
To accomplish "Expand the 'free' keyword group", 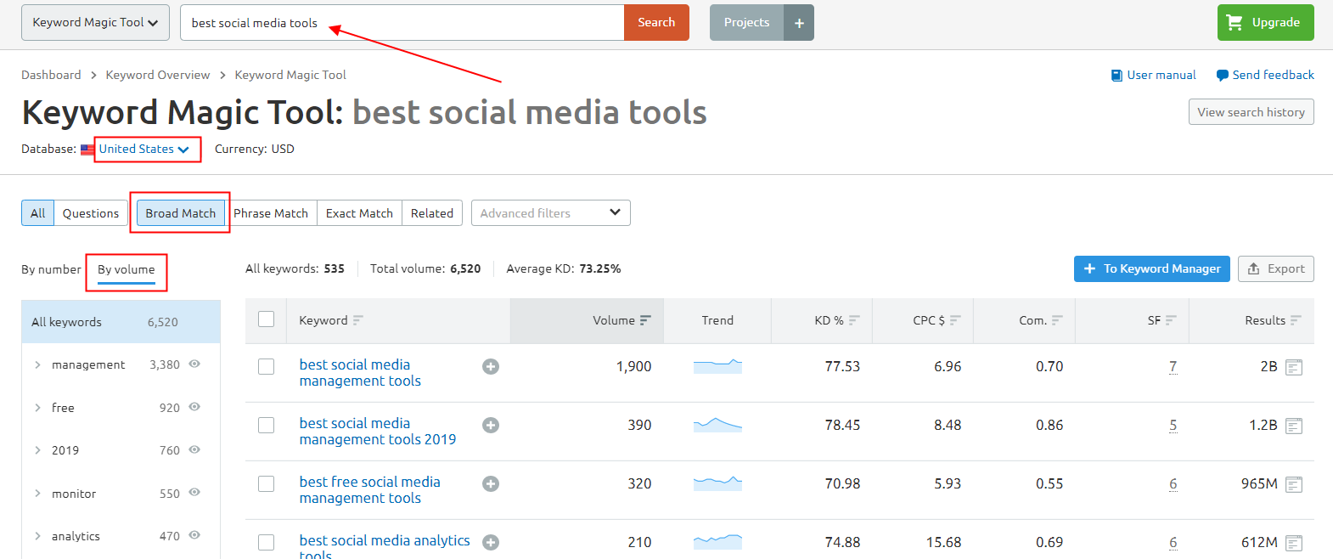I will pos(37,408).
